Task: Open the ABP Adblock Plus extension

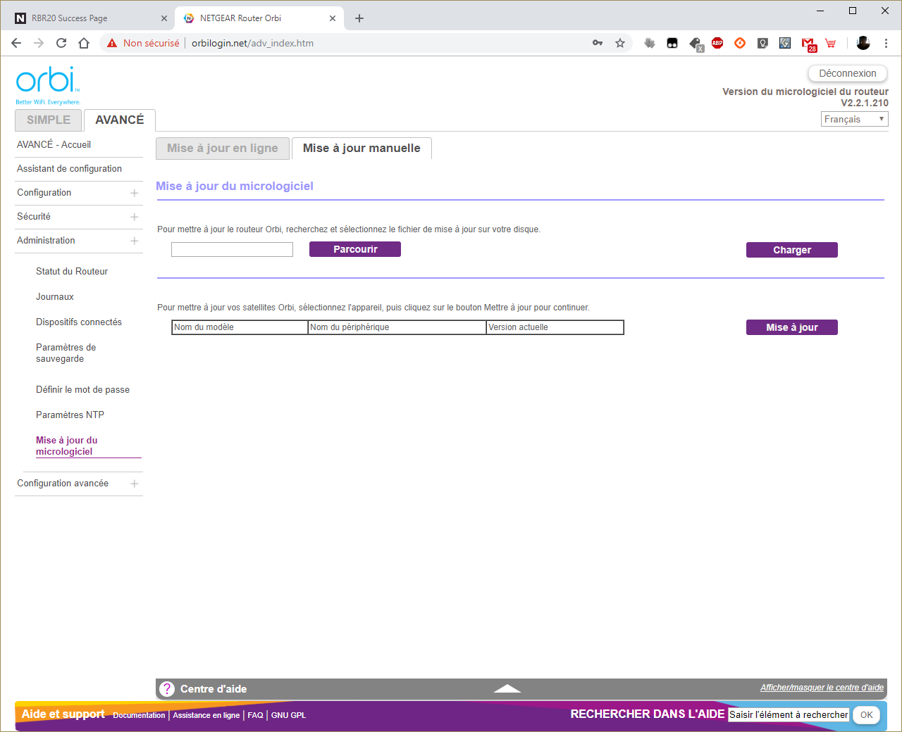Action: coord(717,43)
